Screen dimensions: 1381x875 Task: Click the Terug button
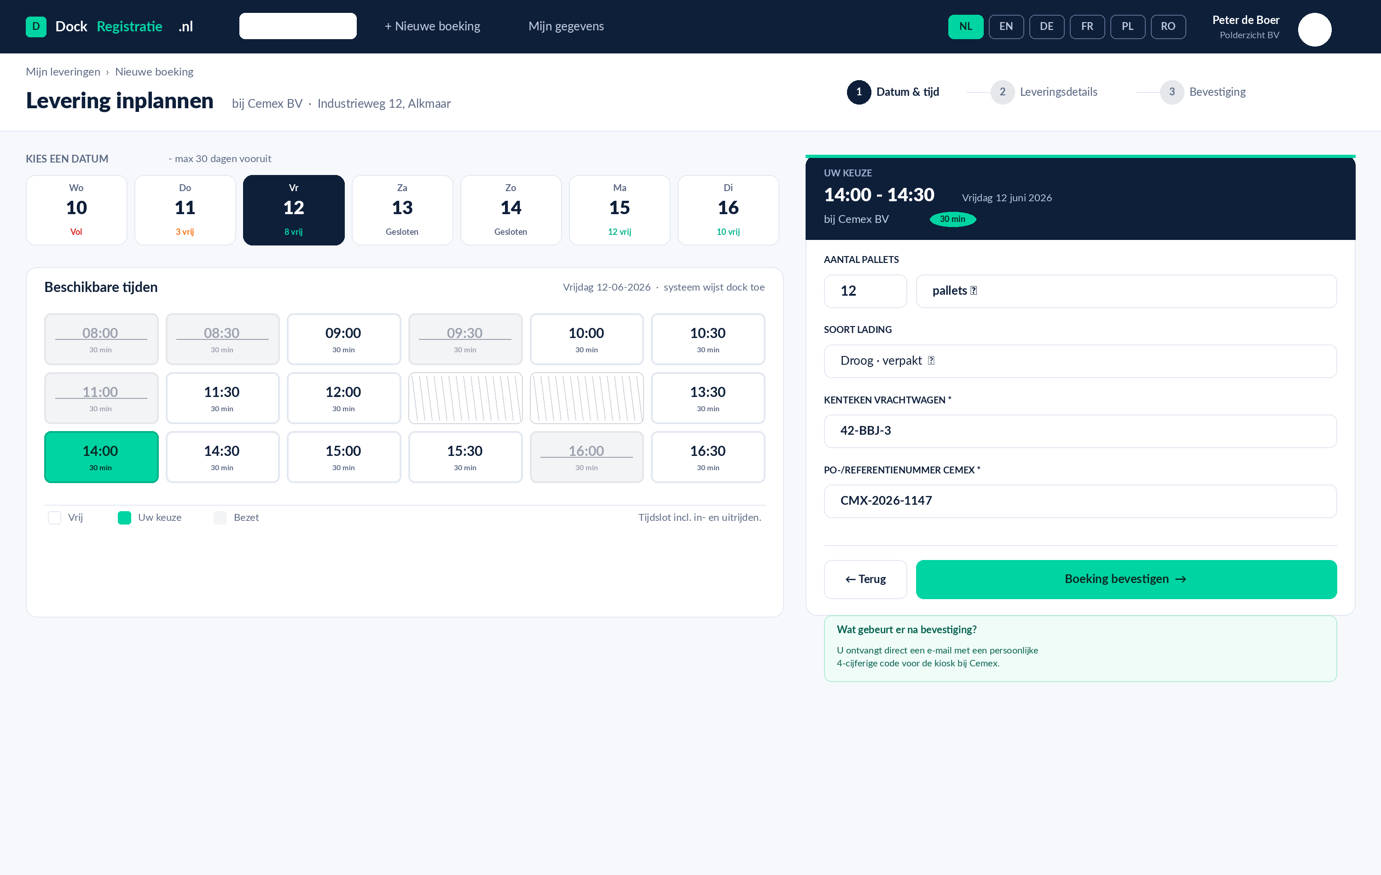[865, 579]
